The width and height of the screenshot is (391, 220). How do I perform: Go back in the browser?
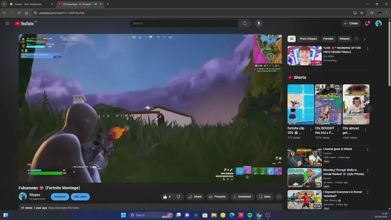coord(5,13)
